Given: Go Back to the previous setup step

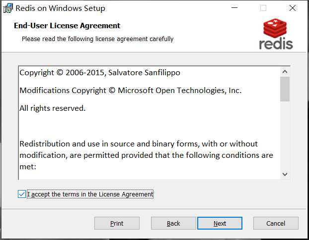Looking at the screenshot, I should (173, 223).
